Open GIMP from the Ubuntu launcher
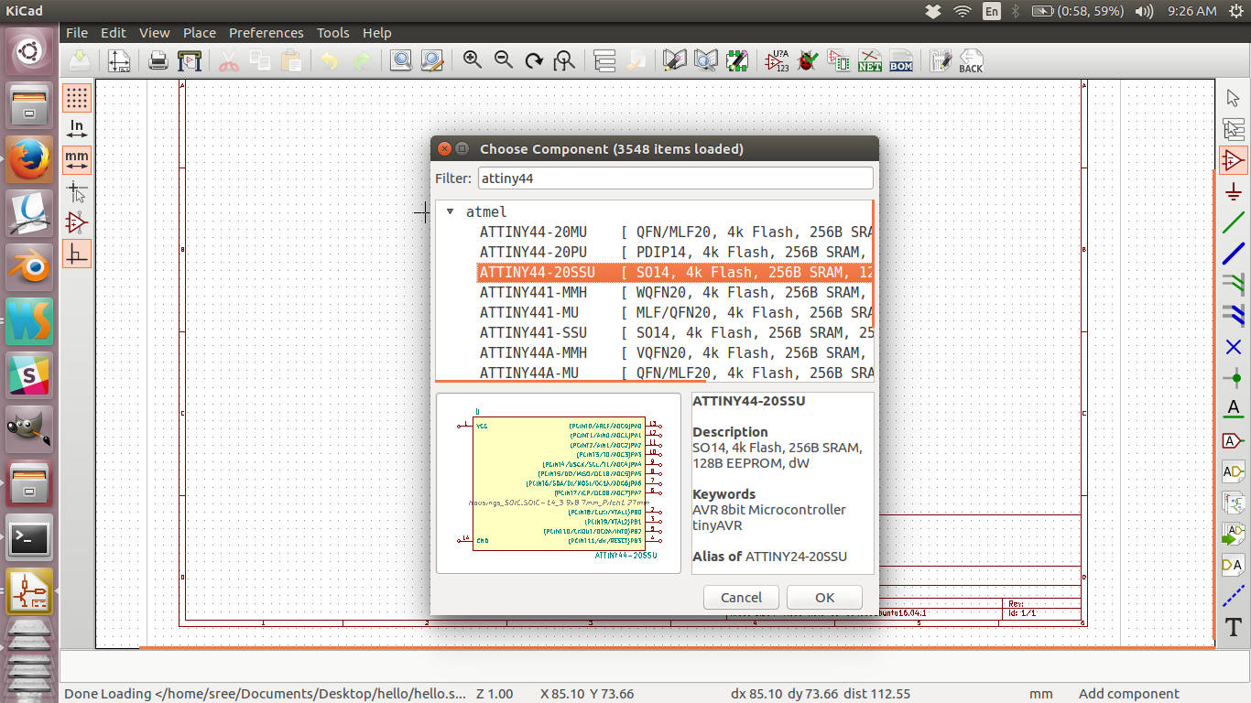The height and width of the screenshot is (703, 1251). pos(29,429)
